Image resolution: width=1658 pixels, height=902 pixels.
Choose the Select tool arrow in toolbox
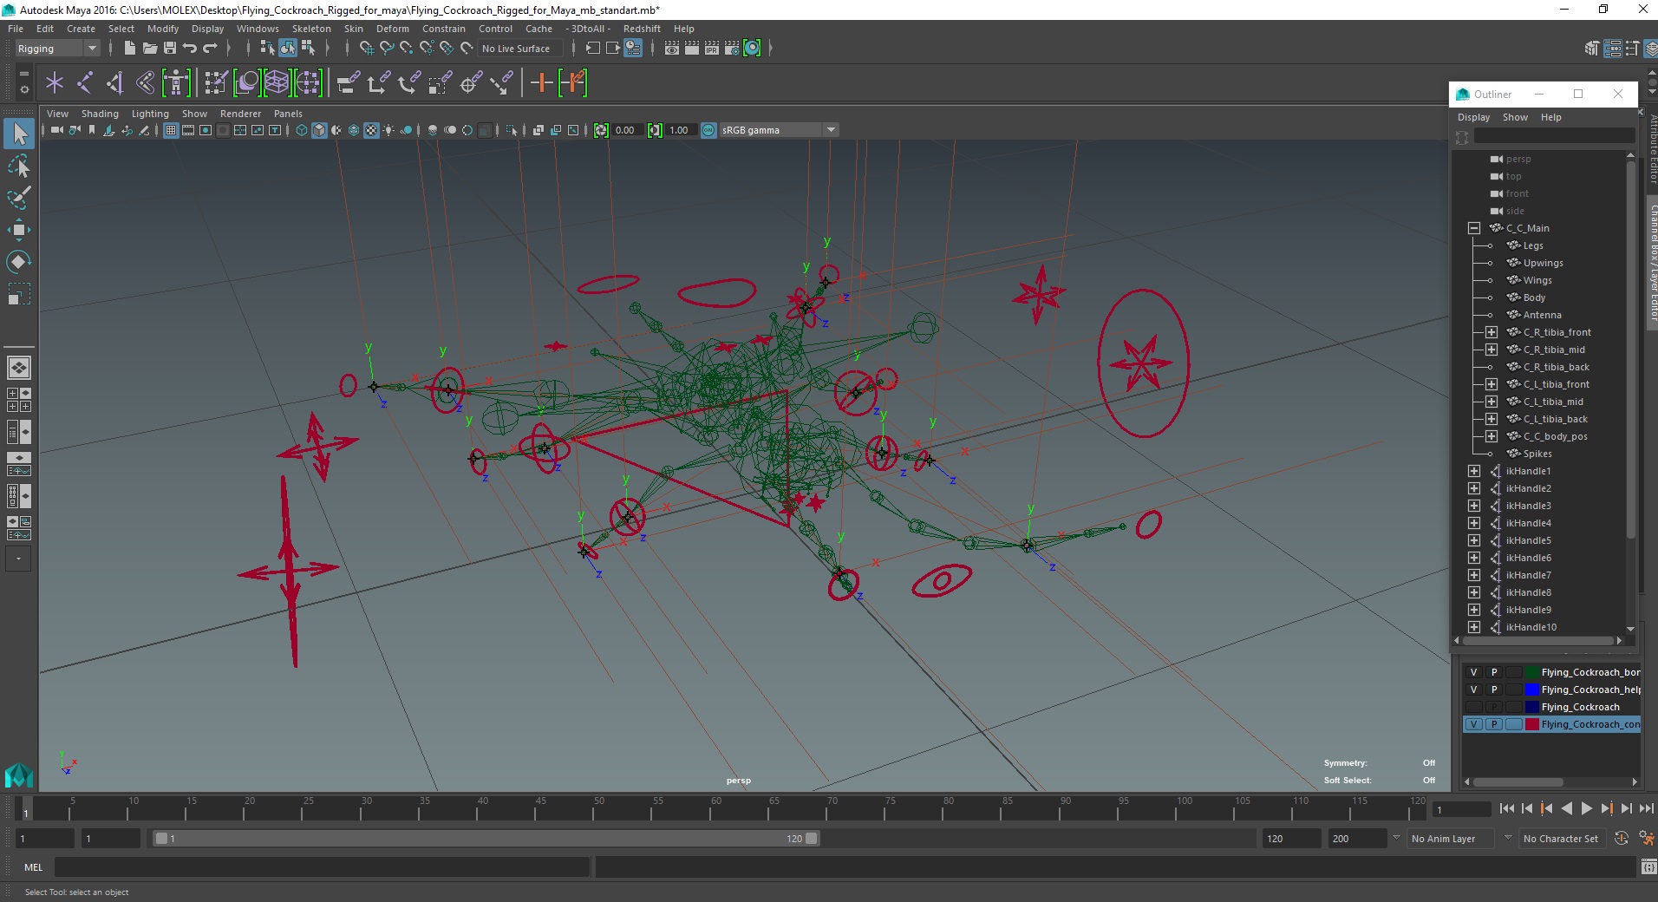tap(19, 134)
